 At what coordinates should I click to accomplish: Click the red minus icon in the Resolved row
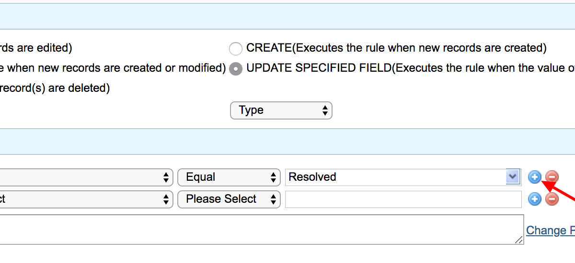coord(552,177)
